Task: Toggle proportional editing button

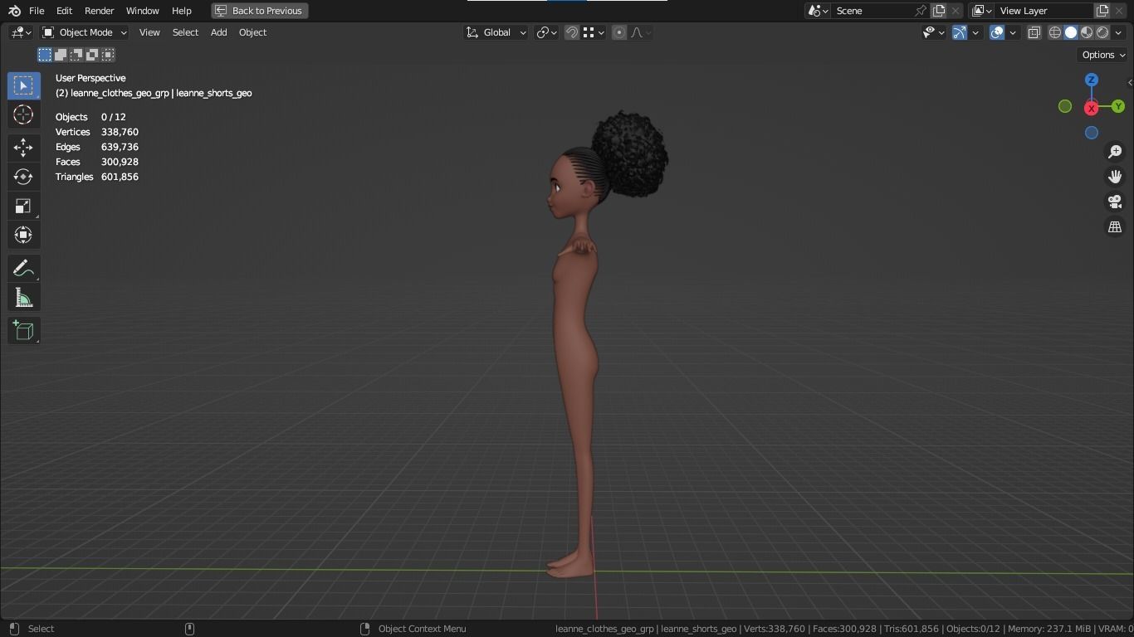Action: [x=619, y=32]
